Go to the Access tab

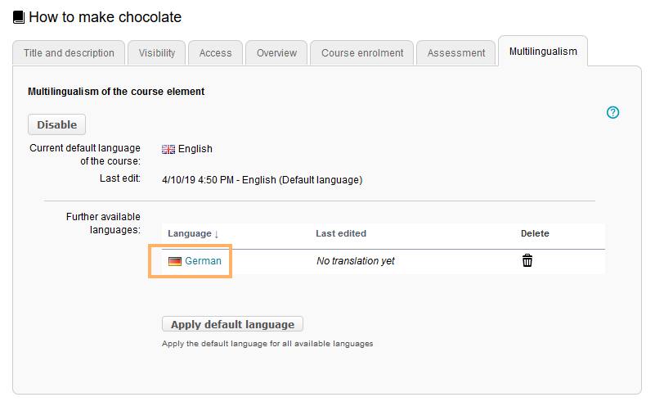coord(216,53)
